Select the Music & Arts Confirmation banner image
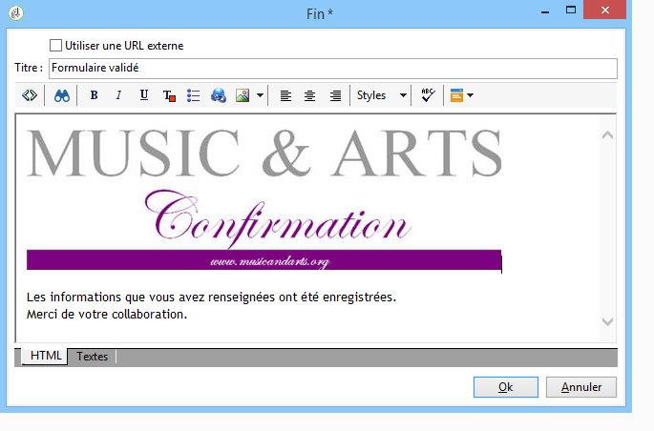The image size is (654, 431). (264, 197)
